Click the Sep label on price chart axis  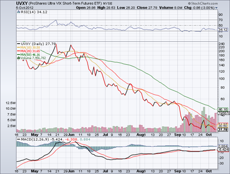coord(178,135)
